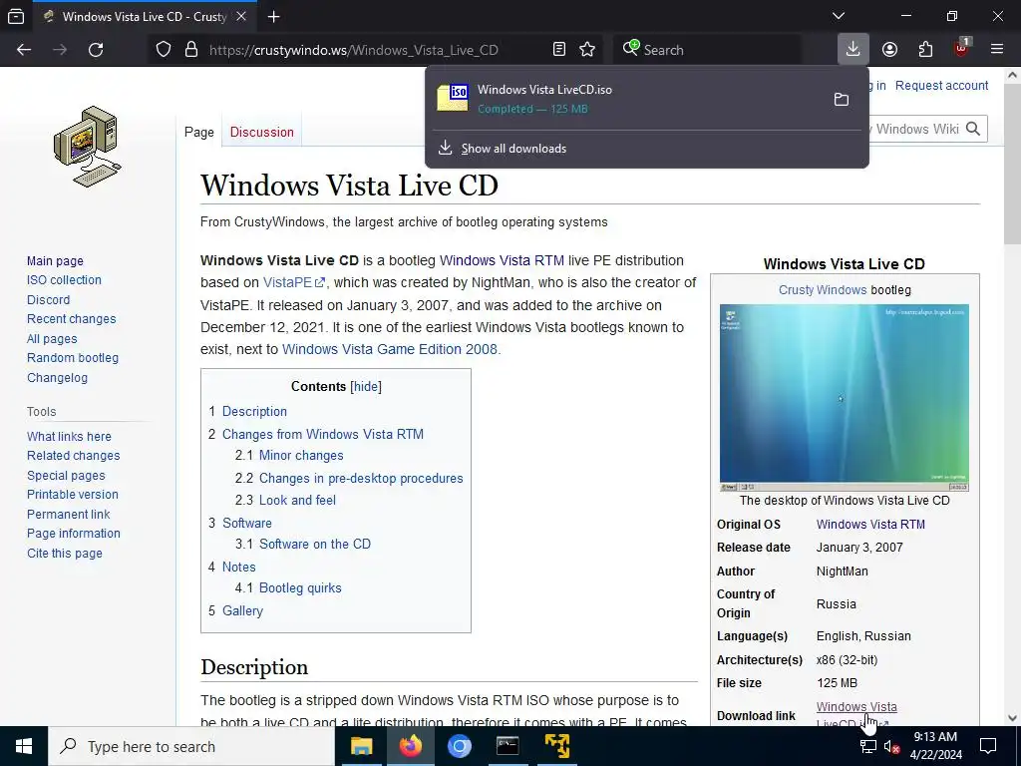This screenshot has width=1021, height=766.
Task: Open Page information link
Action: pyautogui.click(x=74, y=534)
